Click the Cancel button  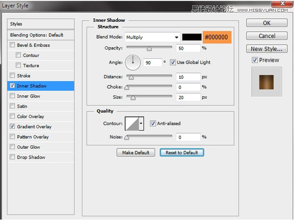point(267,36)
